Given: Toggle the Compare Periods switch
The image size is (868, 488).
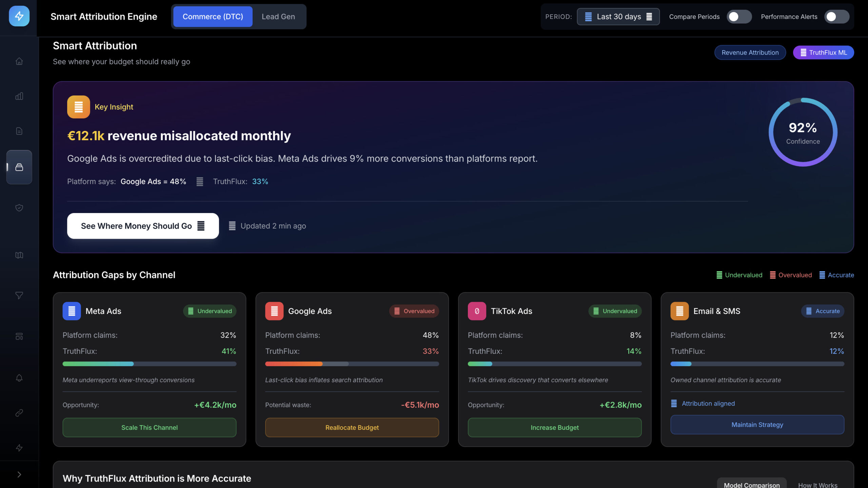Looking at the screenshot, I should click(x=739, y=17).
